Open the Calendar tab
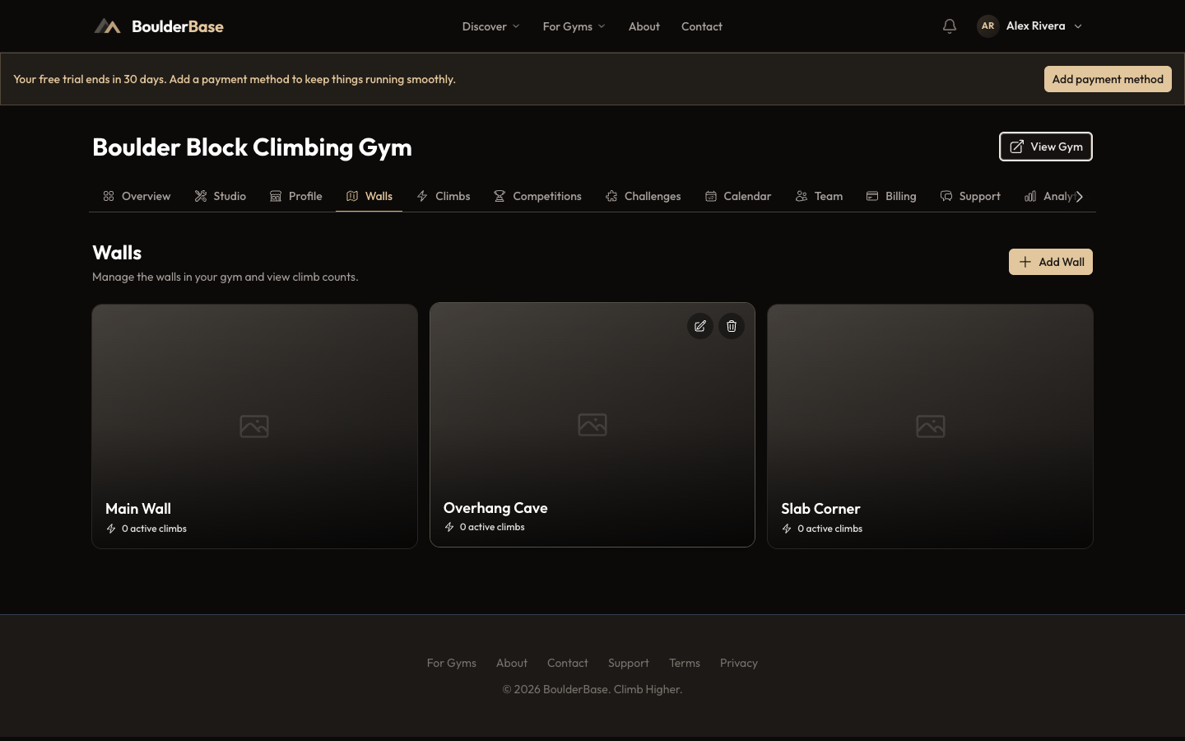 click(x=738, y=196)
